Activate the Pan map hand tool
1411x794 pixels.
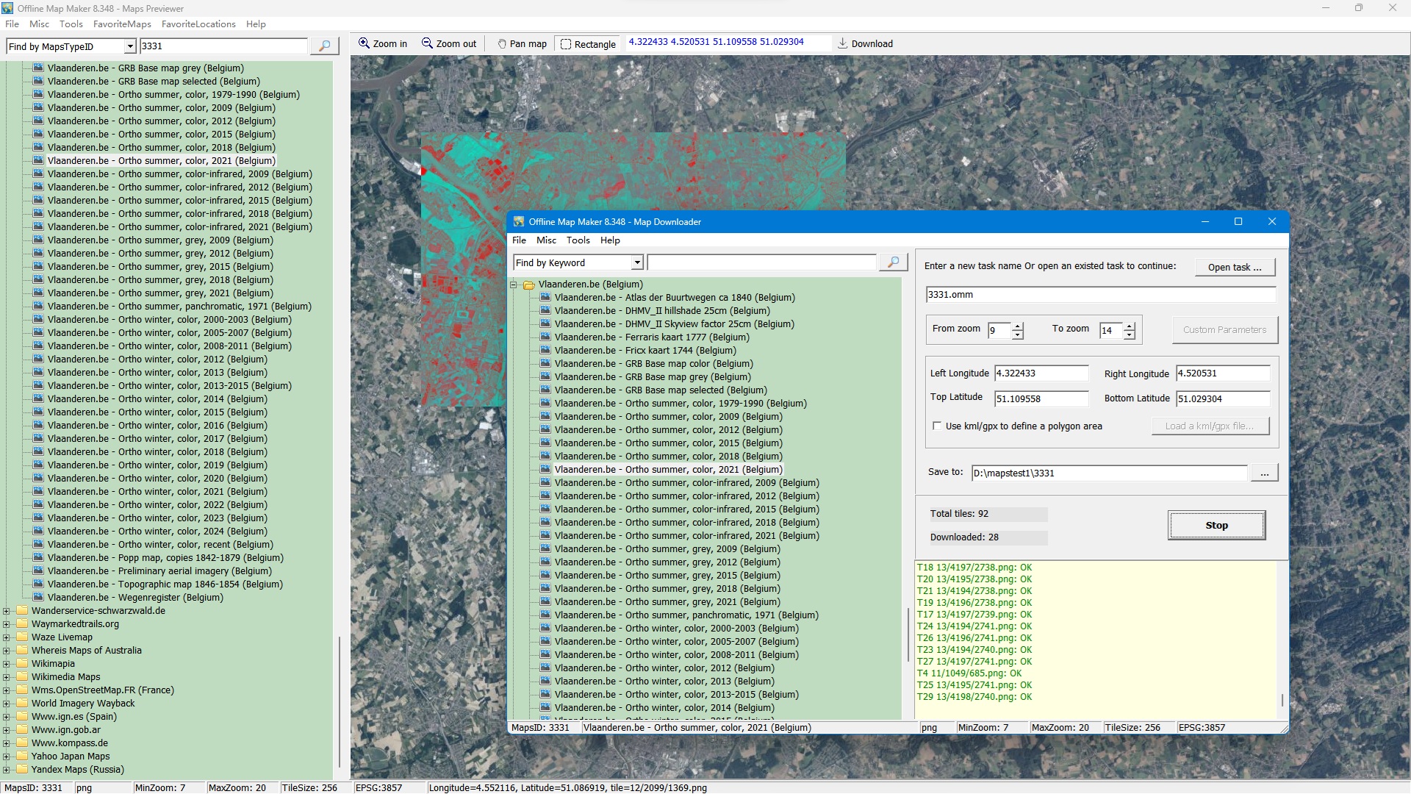[x=522, y=43]
